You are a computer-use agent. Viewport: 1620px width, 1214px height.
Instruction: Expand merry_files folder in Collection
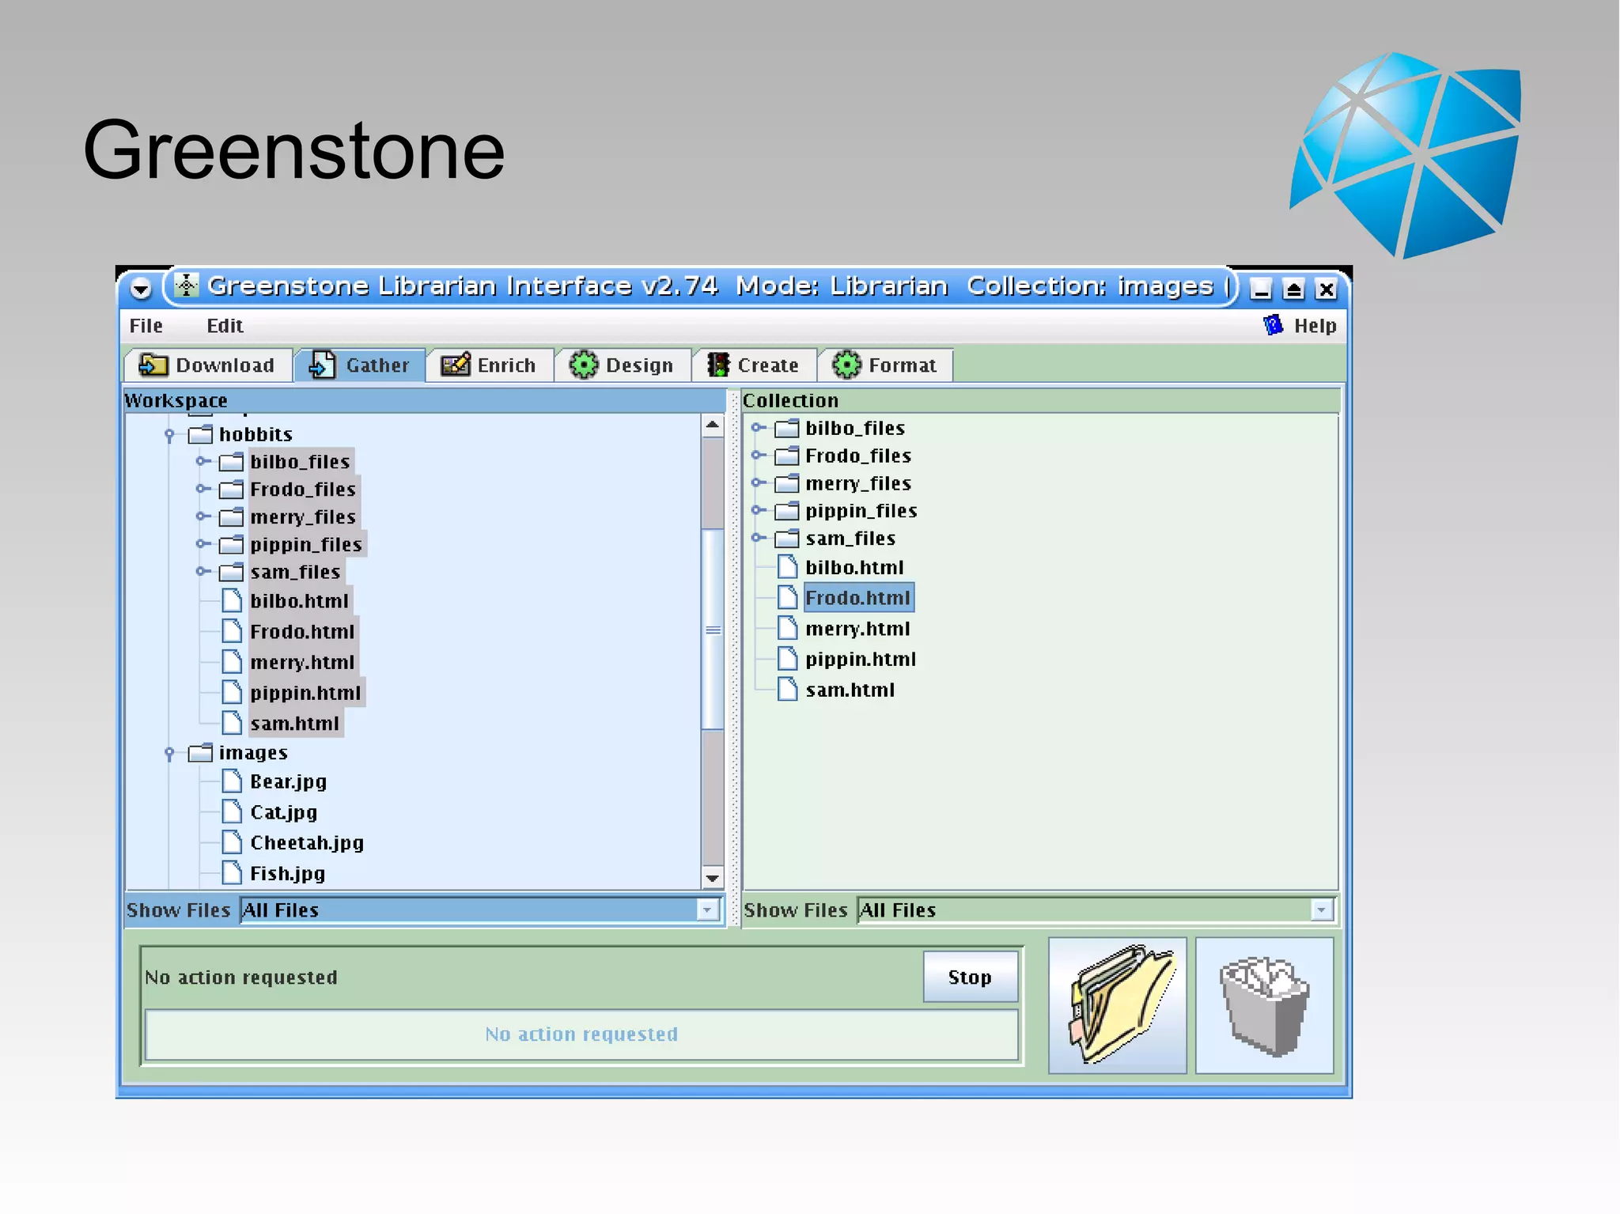[x=758, y=483]
